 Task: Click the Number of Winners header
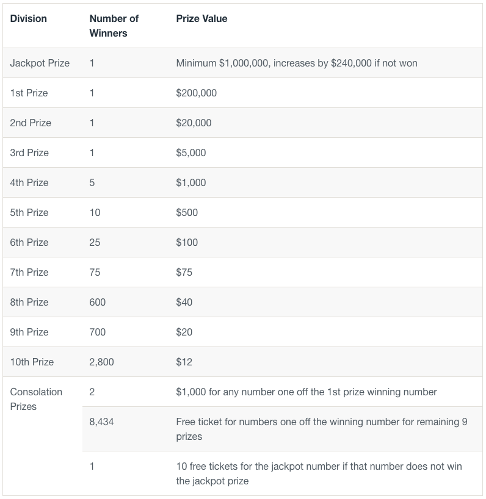pos(114,26)
